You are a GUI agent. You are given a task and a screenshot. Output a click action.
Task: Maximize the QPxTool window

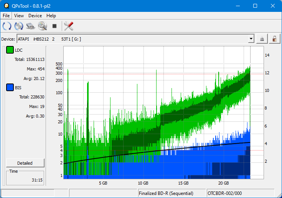[255, 6]
